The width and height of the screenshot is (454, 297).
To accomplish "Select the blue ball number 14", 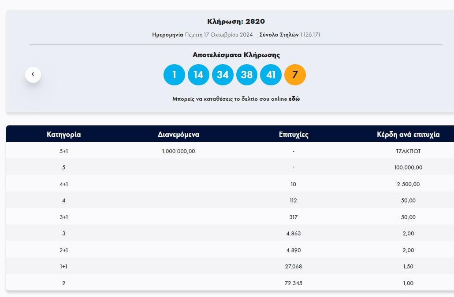I will click(198, 75).
